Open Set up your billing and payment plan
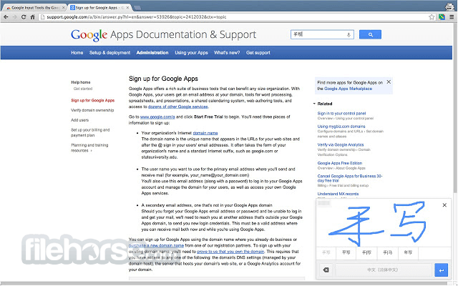This screenshot has height=286, width=458. pos(90,132)
